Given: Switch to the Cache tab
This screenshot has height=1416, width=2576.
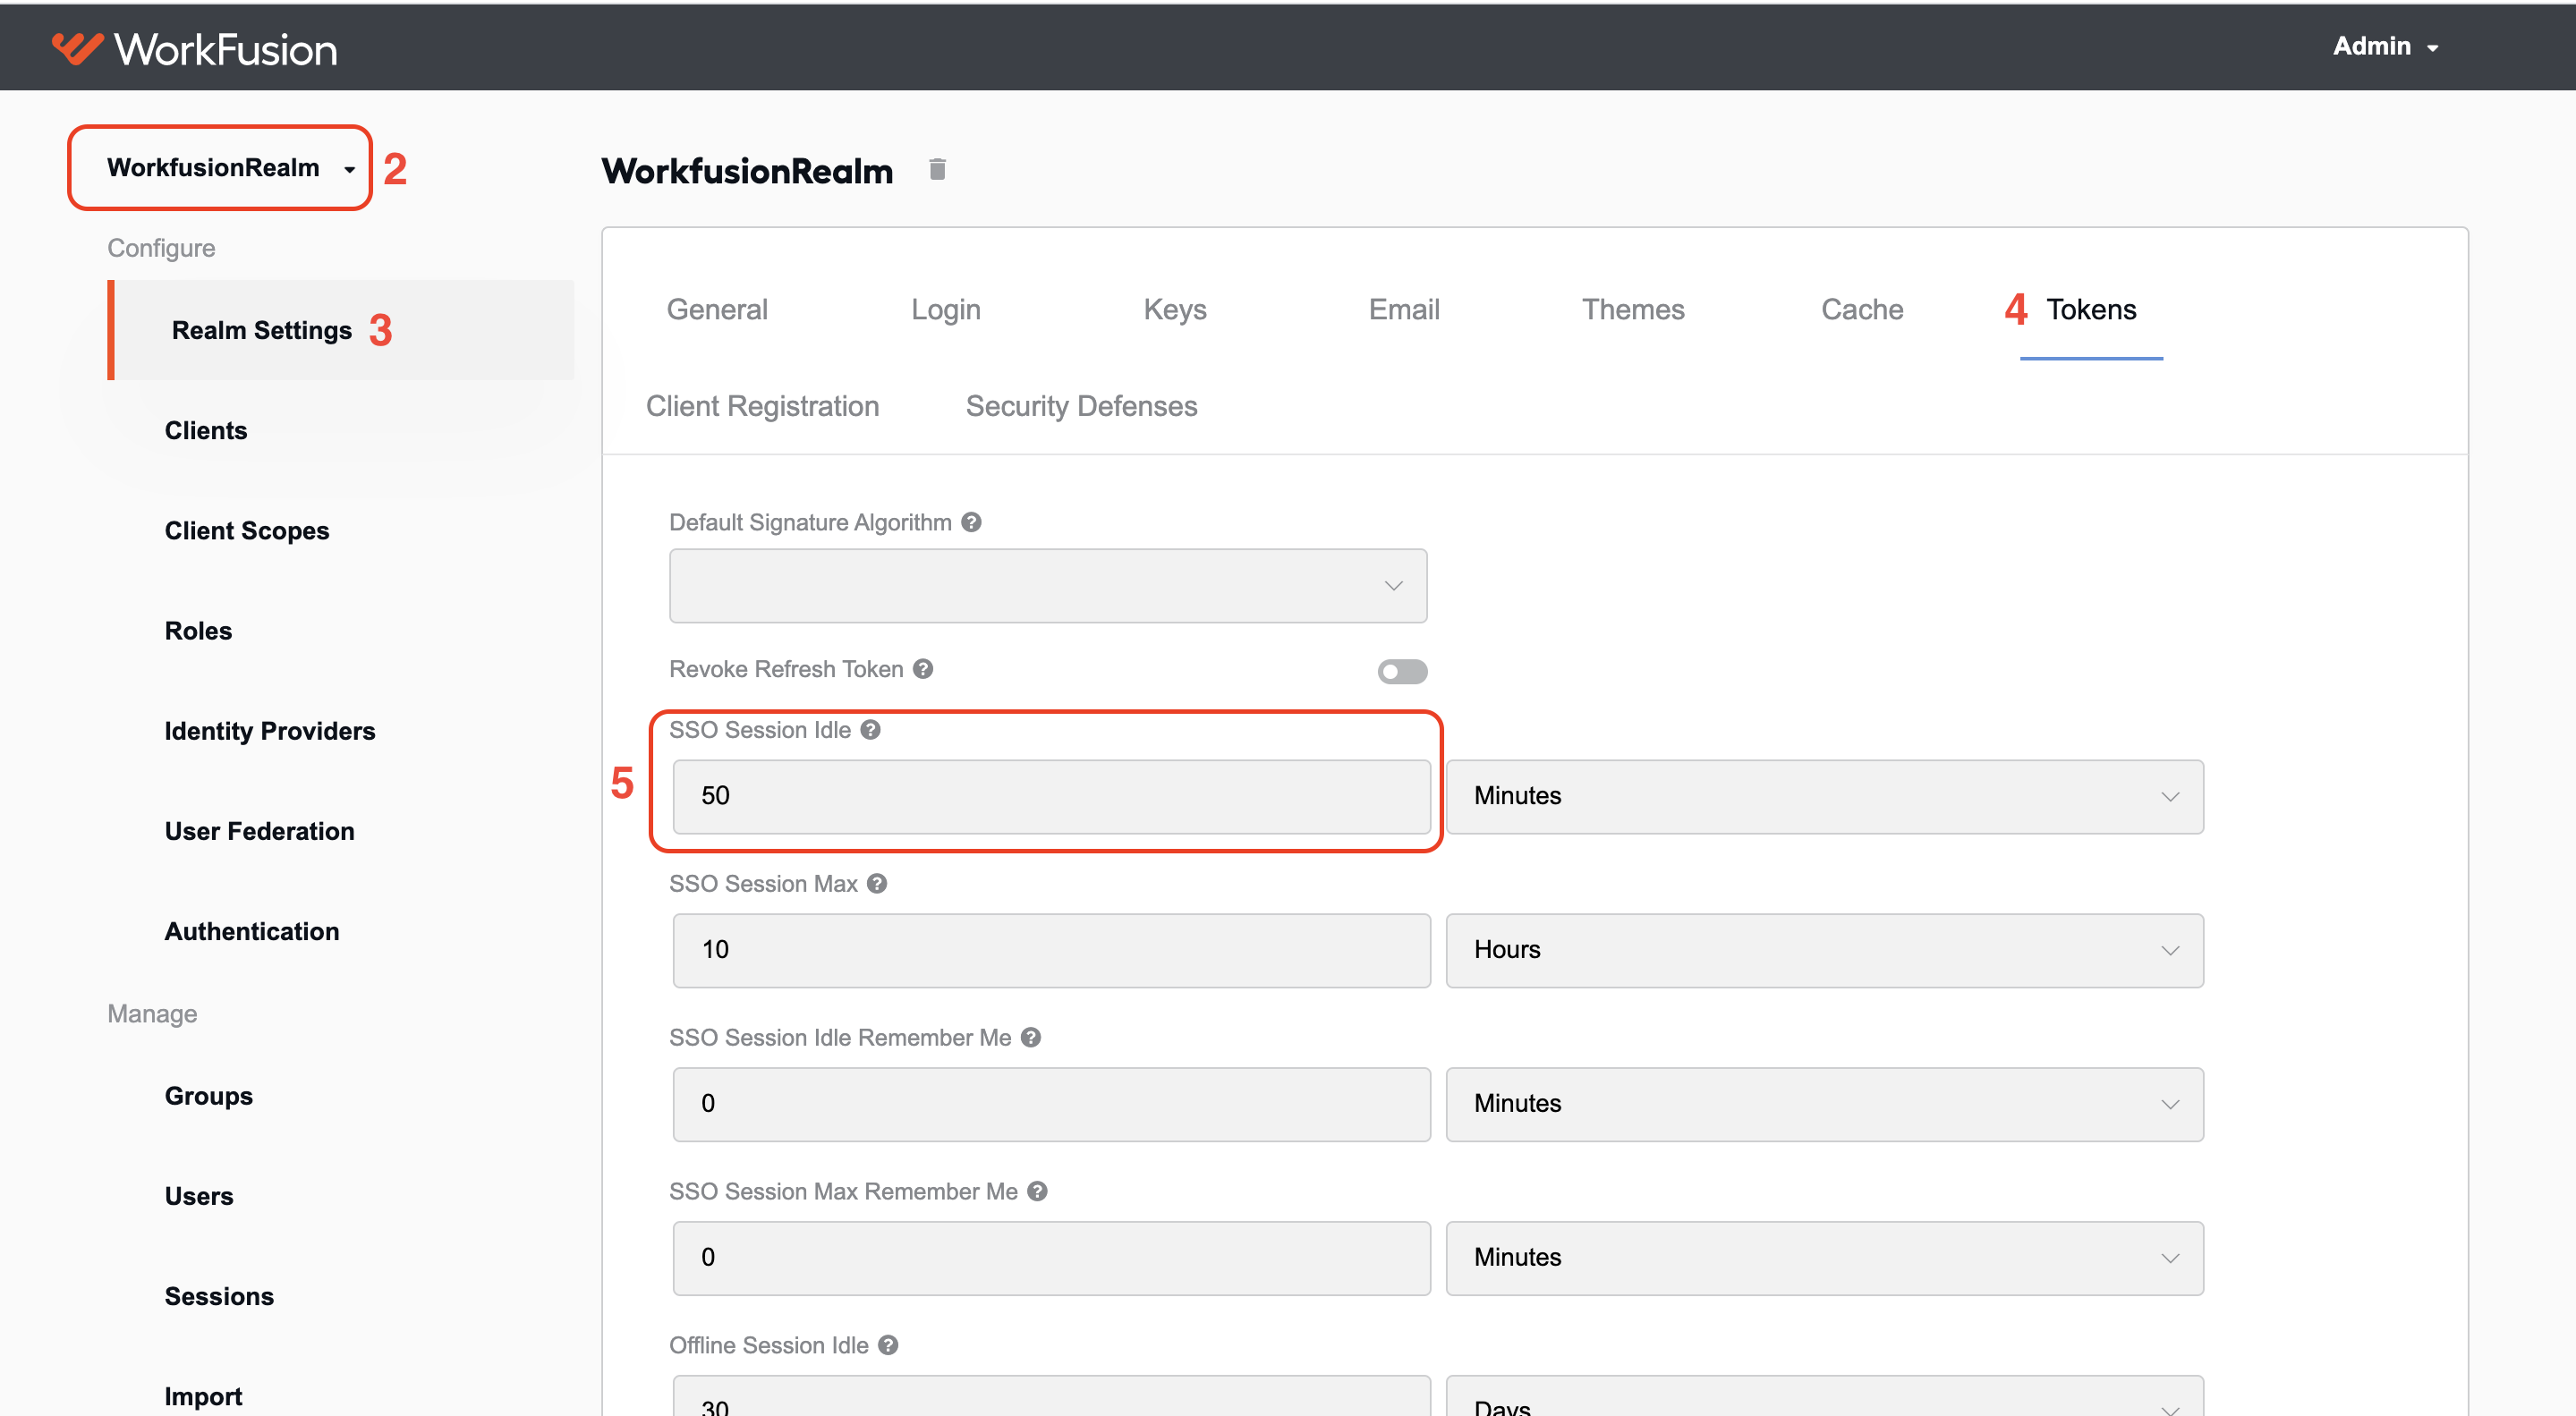Looking at the screenshot, I should tap(1861, 310).
